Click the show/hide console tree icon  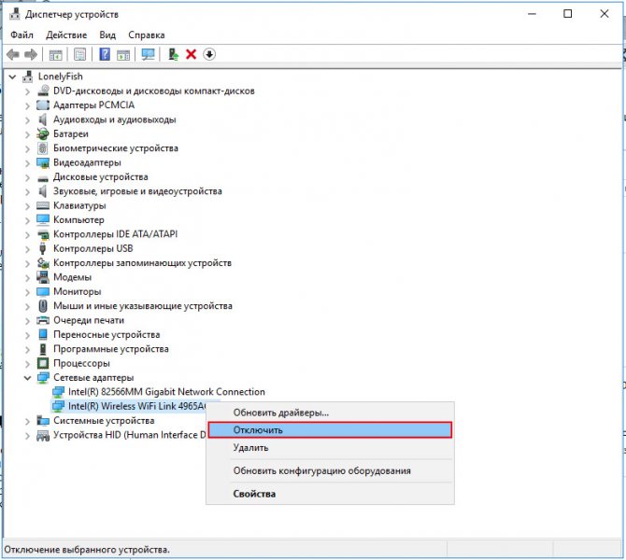pos(55,55)
